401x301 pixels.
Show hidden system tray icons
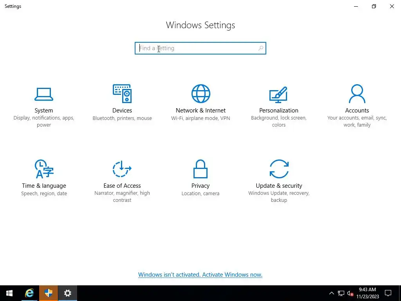pos(331,293)
